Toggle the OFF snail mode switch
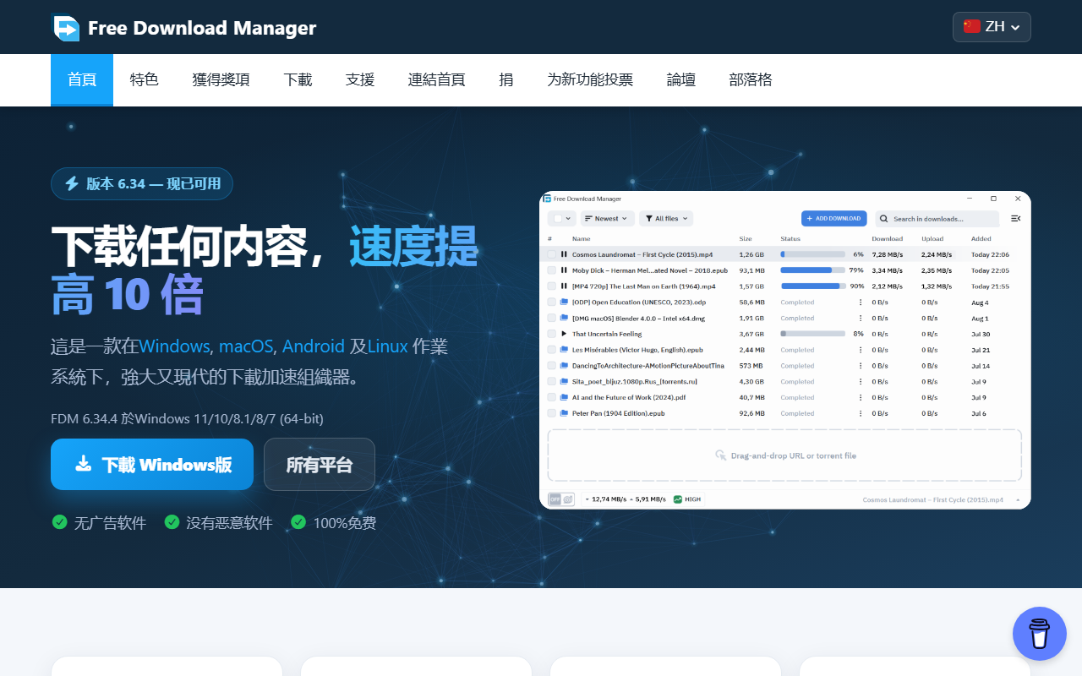This screenshot has height=676, width=1082. tap(561, 499)
